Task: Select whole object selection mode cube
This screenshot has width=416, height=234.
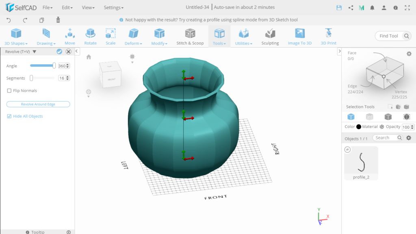Action: point(351,117)
